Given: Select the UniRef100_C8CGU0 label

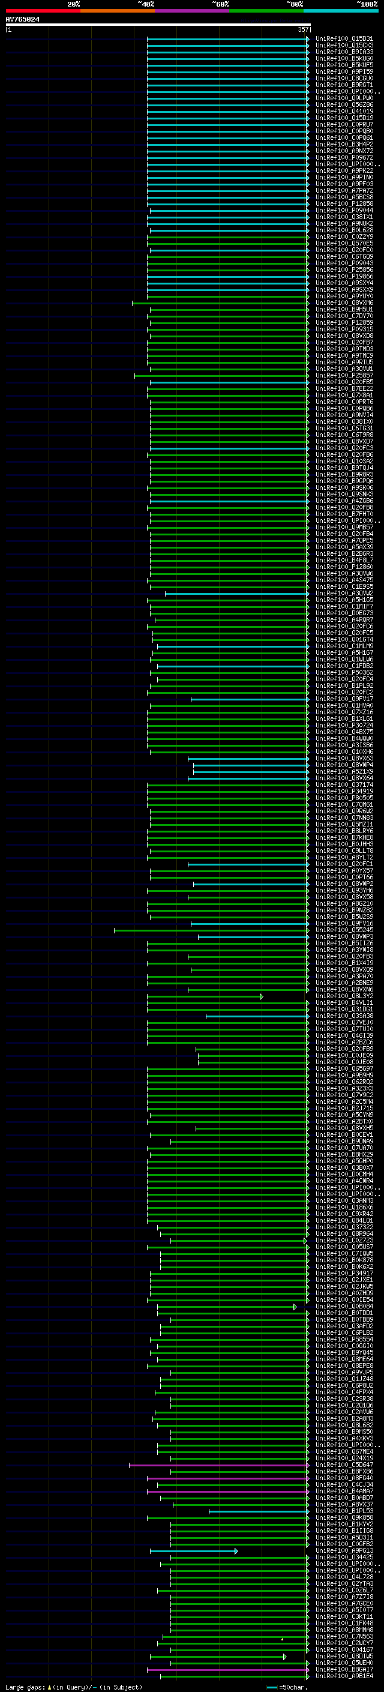Looking at the screenshot, I should point(344,79).
